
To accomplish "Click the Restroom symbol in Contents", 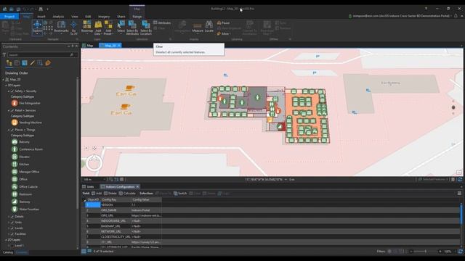I will click(x=15, y=194).
